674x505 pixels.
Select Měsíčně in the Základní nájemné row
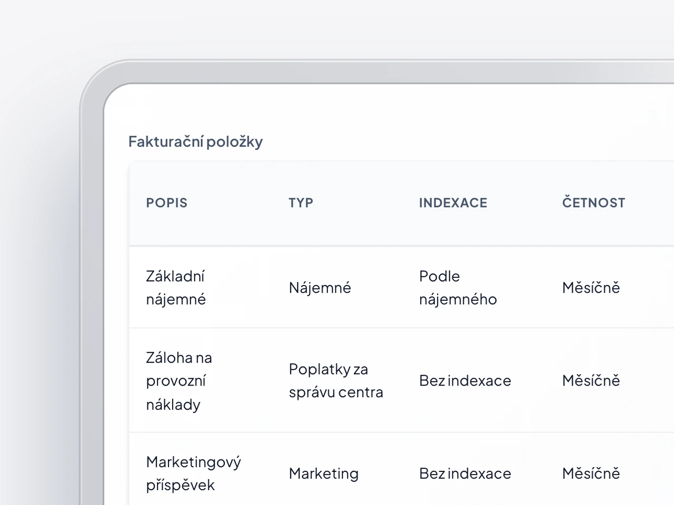pos(591,288)
